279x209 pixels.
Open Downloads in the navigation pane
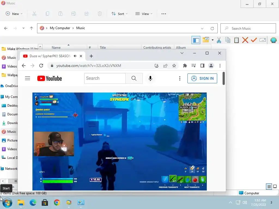click(x=10, y=123)
